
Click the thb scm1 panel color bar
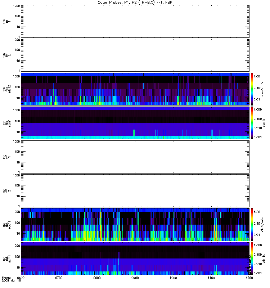(x=252, y=123)
